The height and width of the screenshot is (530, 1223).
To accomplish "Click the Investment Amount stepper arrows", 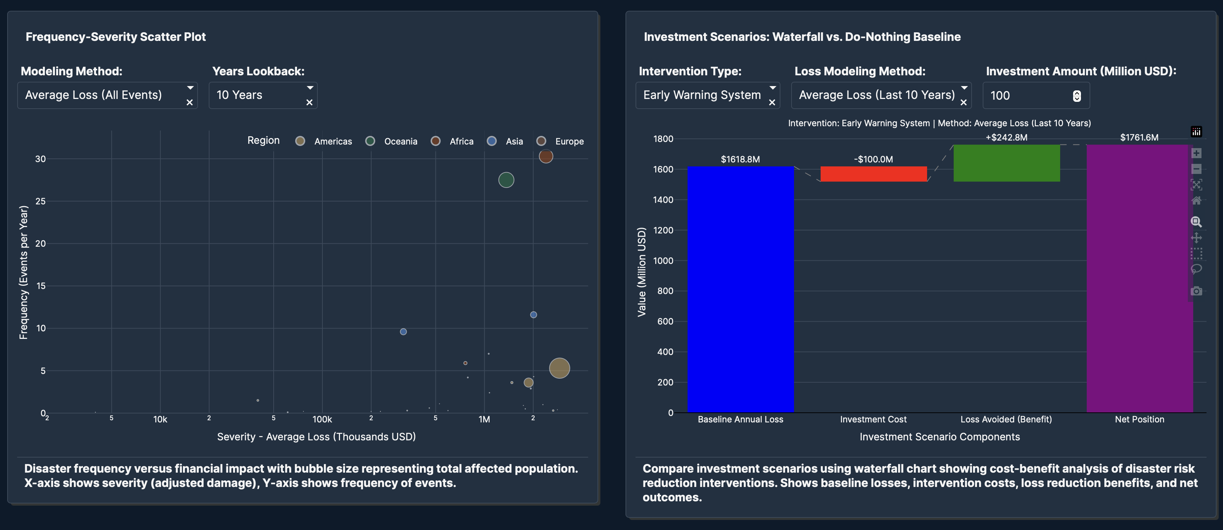I will pyautogui.click(x=1077, y=96).
